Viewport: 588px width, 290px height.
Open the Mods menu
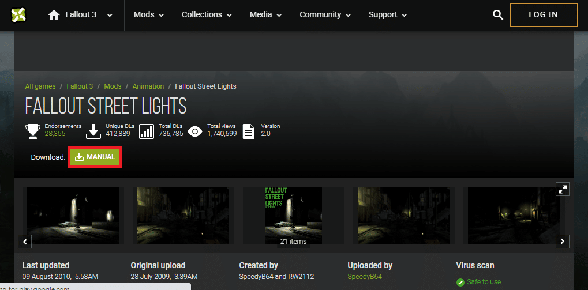click(x=149, y=15)
